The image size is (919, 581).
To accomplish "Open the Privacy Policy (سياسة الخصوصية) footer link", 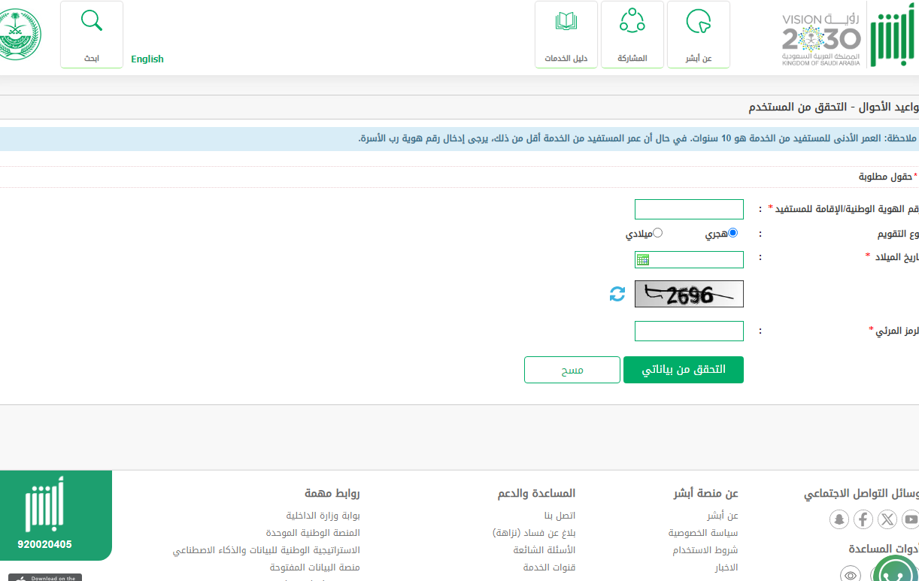I will click(x=703, y=533).
